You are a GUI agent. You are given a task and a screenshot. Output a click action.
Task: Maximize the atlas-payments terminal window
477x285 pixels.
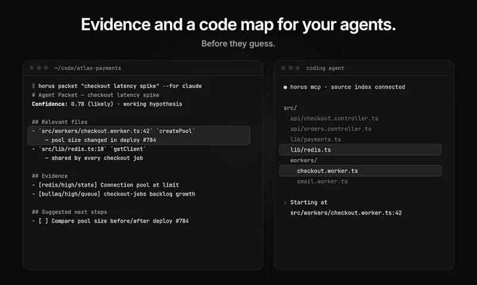pyautogui.click(x=46, y=68)
